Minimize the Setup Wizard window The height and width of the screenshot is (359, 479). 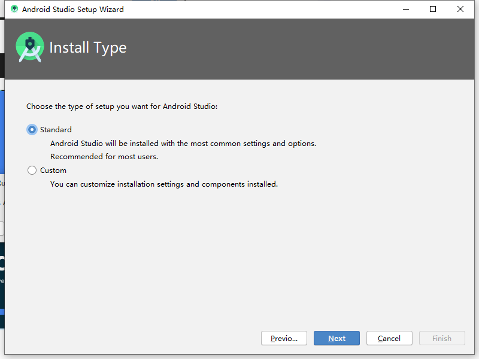(405, 9)
